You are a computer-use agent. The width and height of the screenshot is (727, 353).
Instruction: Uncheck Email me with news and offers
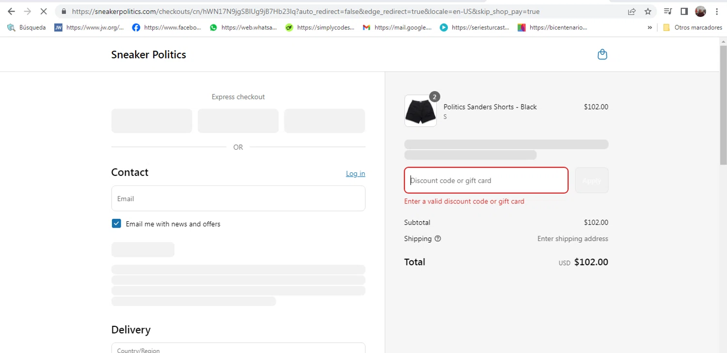[x=116, y=223]
